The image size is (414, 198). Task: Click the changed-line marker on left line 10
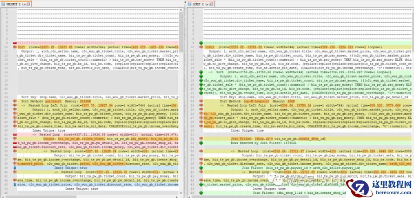[x=15, y=47]
